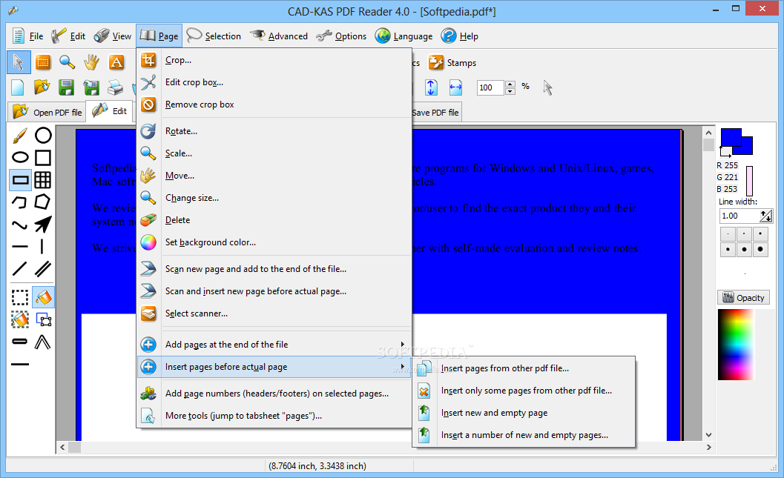Decrease zoom percent with down spinner
Viewport: 784px width, 478px height.
[x=510, y=91]
